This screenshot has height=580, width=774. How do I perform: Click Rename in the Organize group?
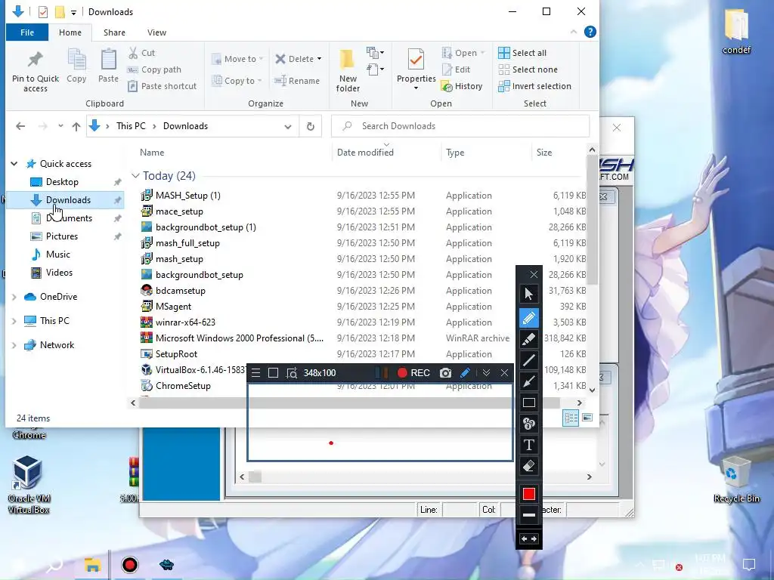click(297, 80)
